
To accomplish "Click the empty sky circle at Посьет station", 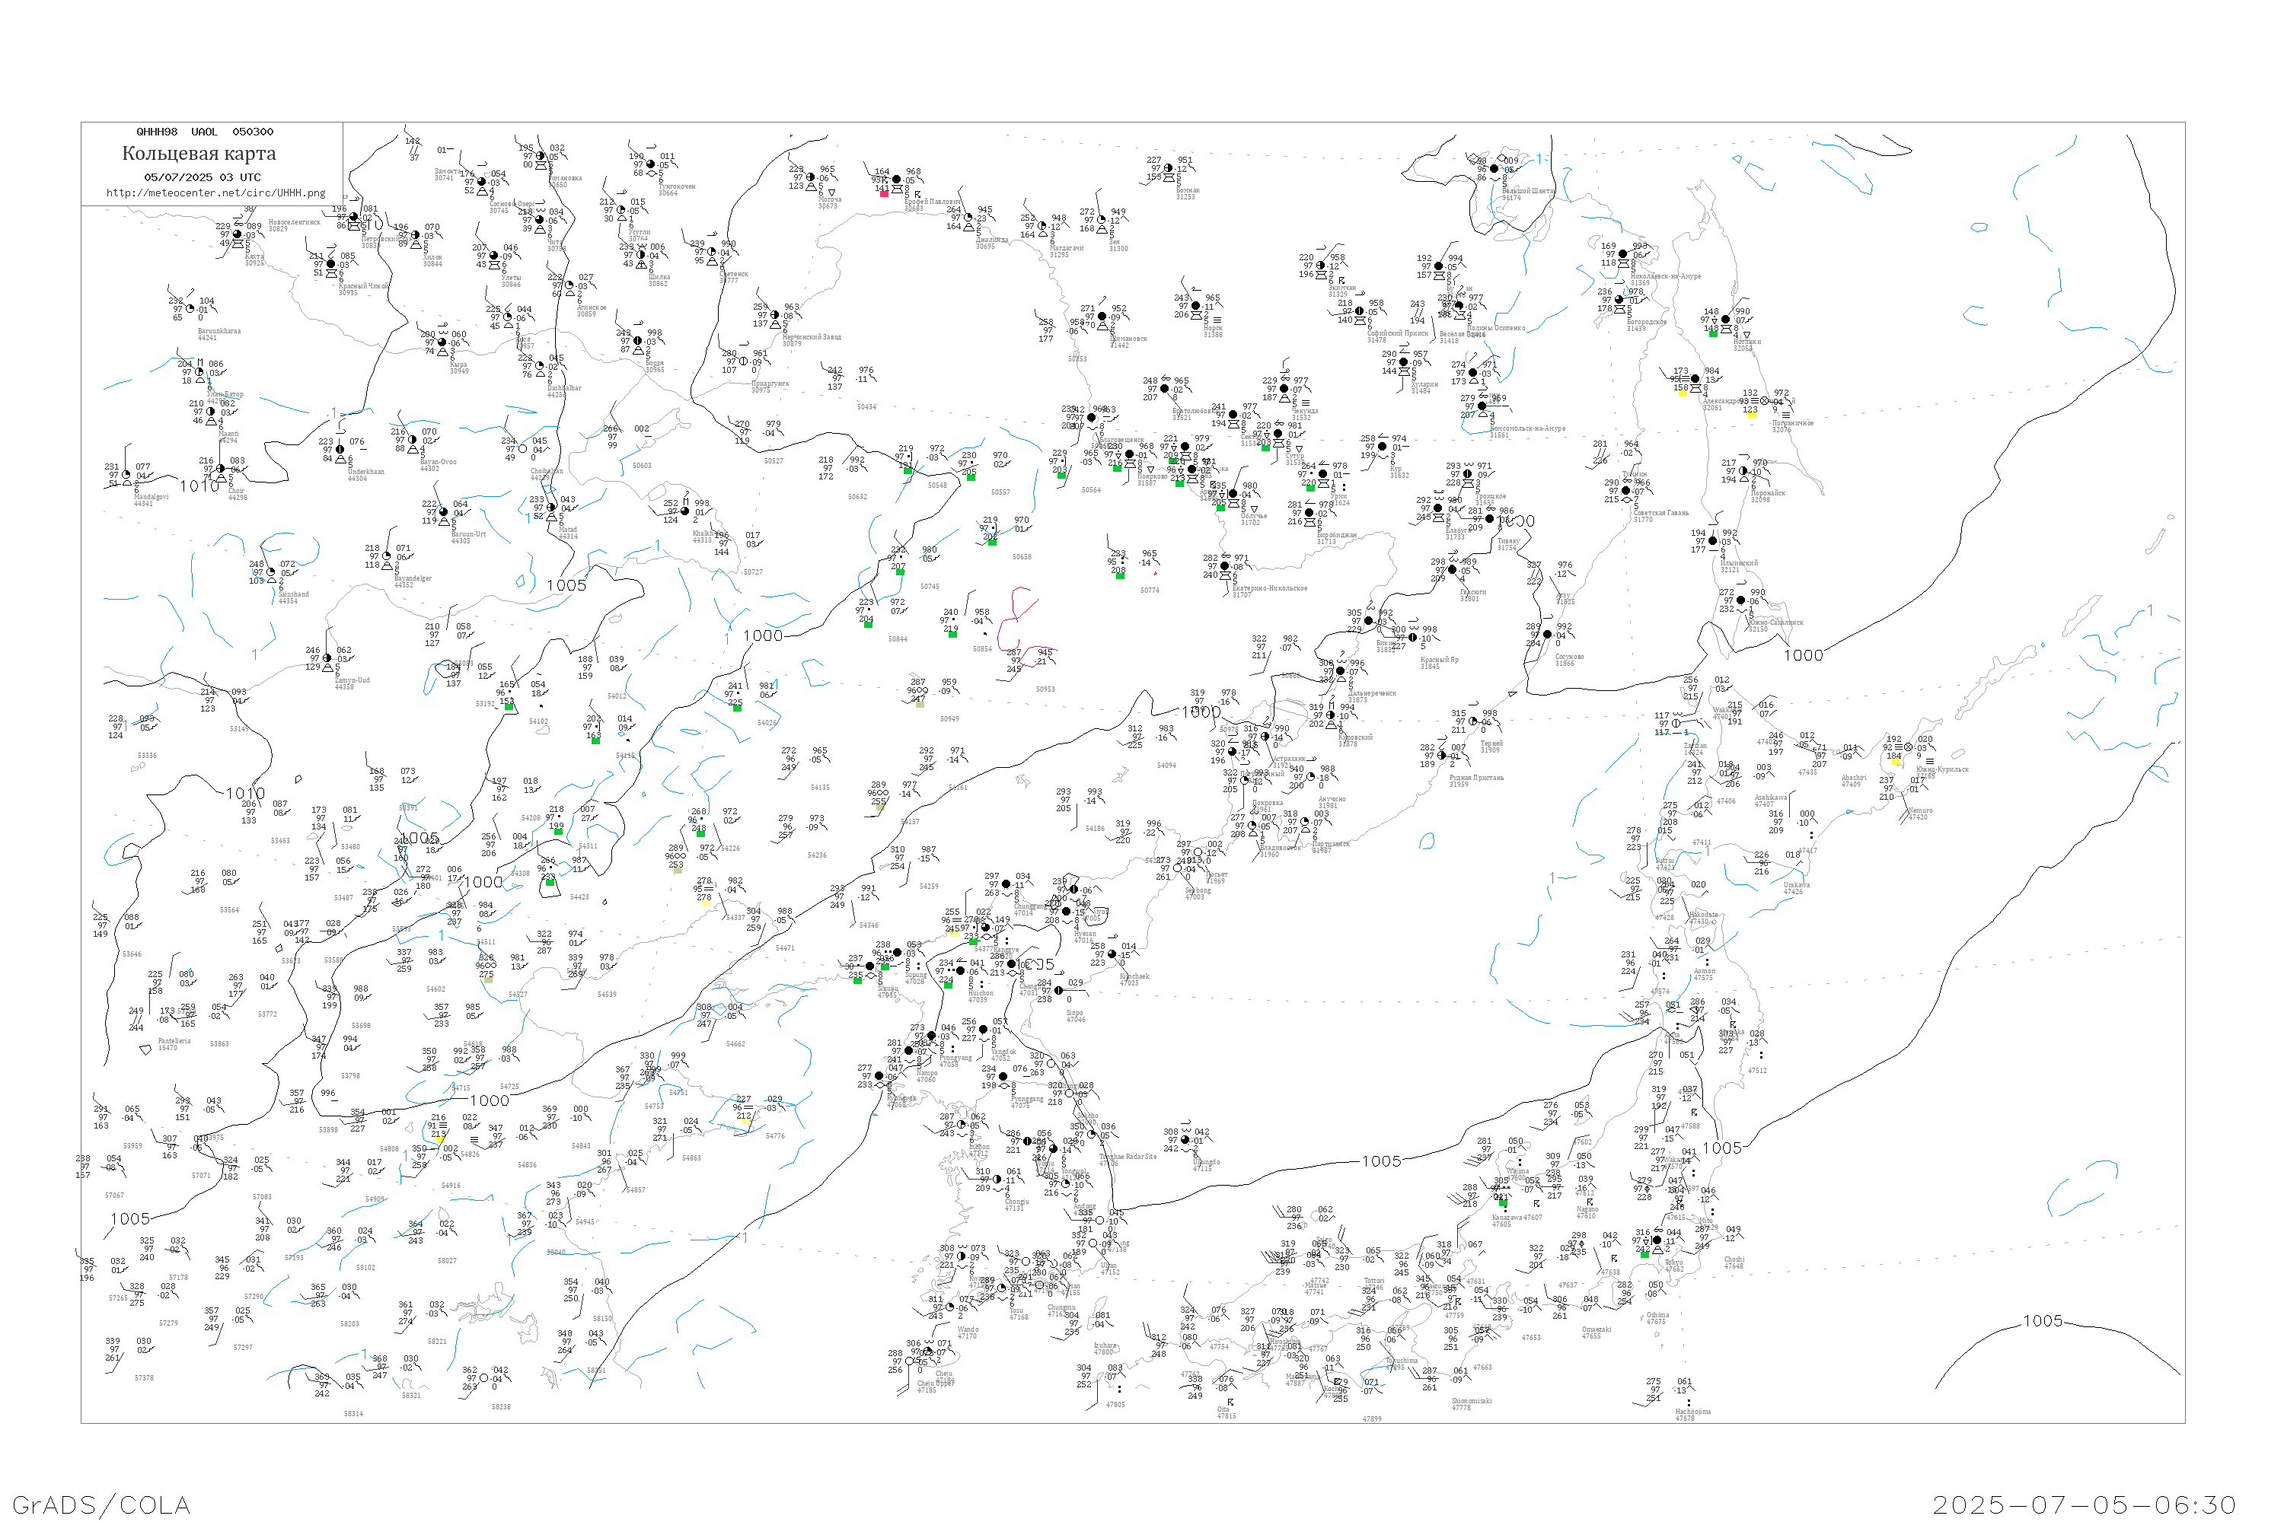I will click(1198, 853).
